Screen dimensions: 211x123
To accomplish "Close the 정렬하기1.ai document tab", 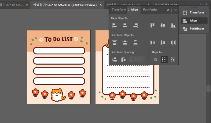I will click(x=101, y=5).
